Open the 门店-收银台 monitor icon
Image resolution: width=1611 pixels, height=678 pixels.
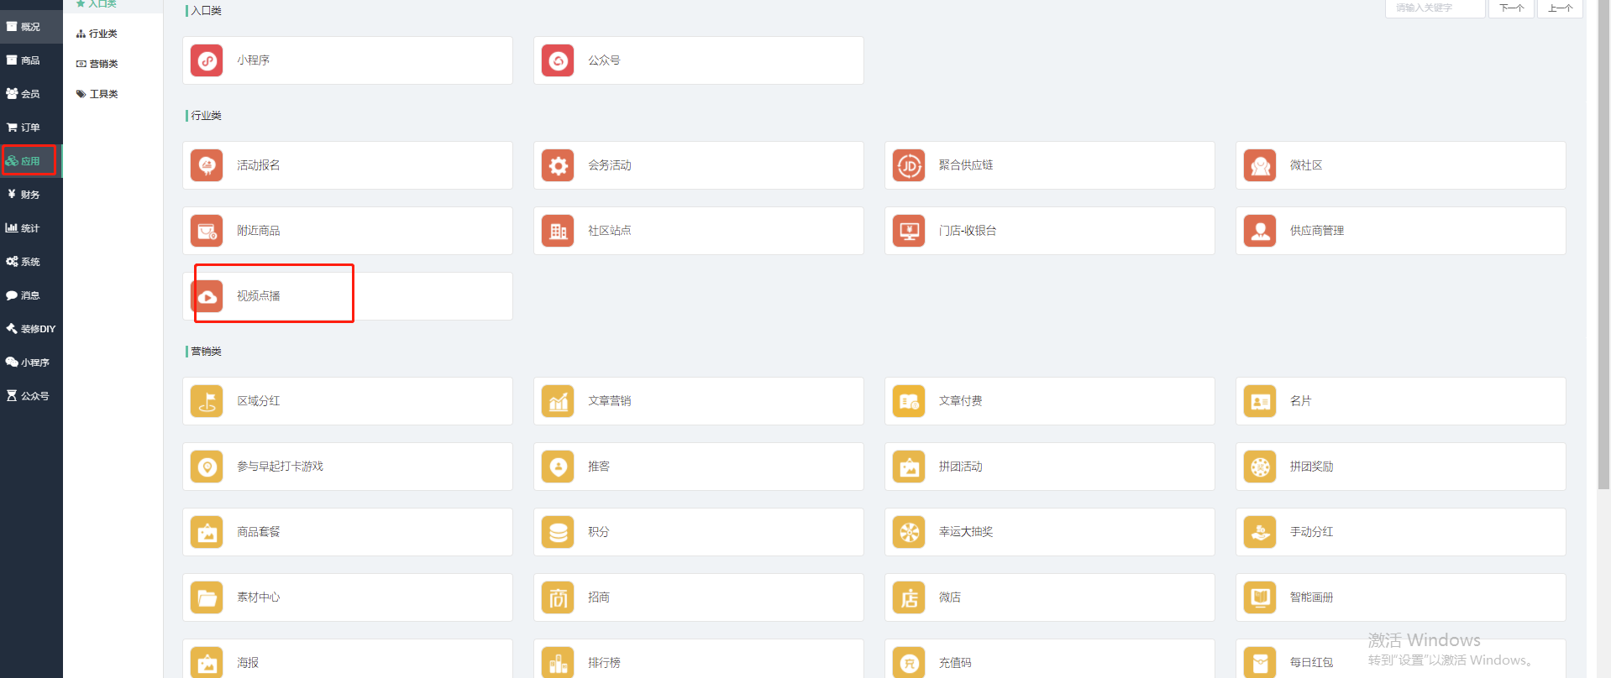pyautogui.click(x=909, y=231)
